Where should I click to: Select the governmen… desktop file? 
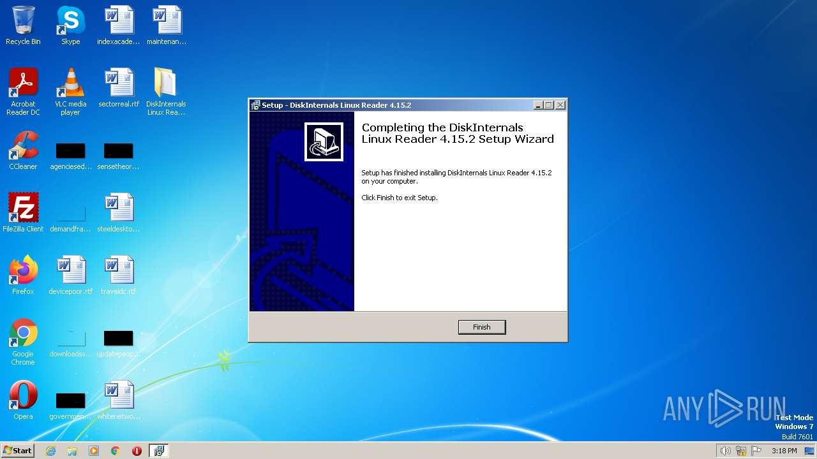click(x=70, y=407)
